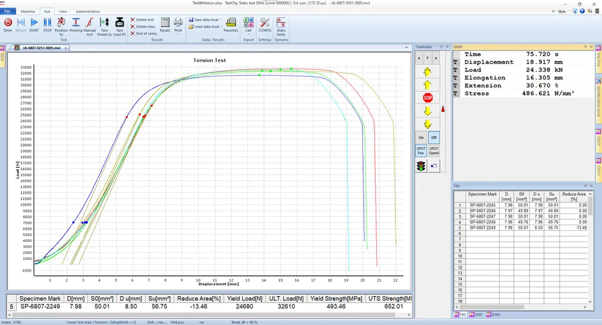The image size is (602, 325).
Task: Move crosshead fast down with double arrow
Action: (427, 124)
